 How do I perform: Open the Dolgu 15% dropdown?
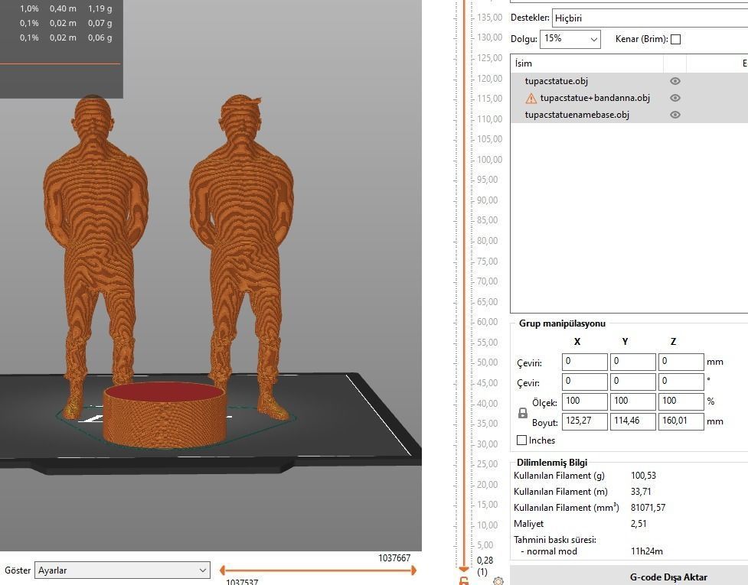[x=570, y=38]
